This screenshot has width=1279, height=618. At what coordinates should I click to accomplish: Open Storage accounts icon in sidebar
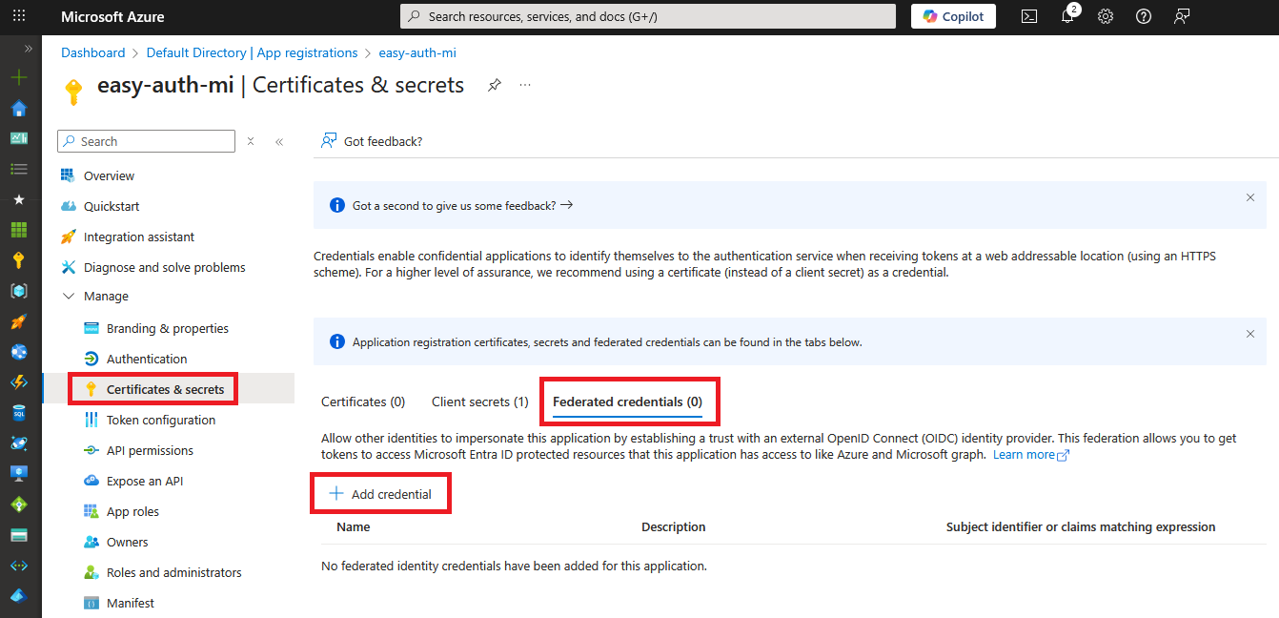[19, 535]
